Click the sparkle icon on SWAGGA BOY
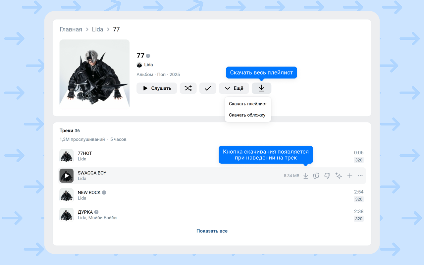 [x=339, y=176]
